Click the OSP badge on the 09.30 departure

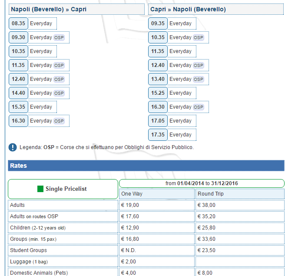59,37
